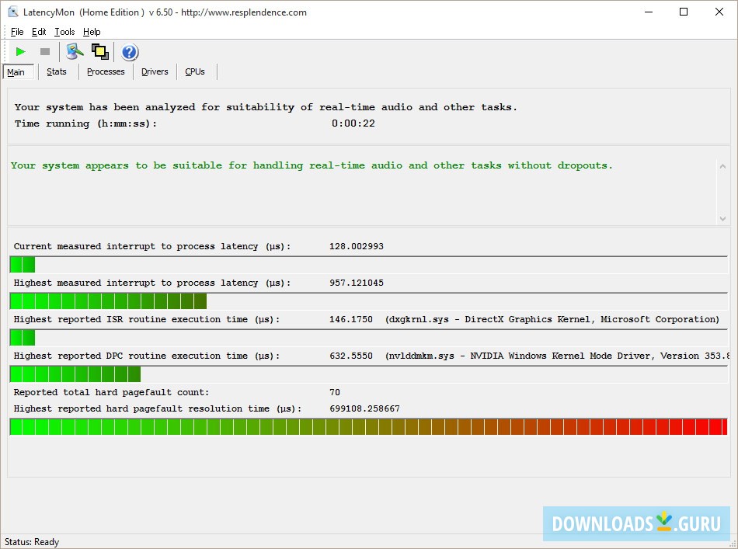Click the ISR routine execution time bar
Screen dimensions: 738x549
click(x=368, y=338)
